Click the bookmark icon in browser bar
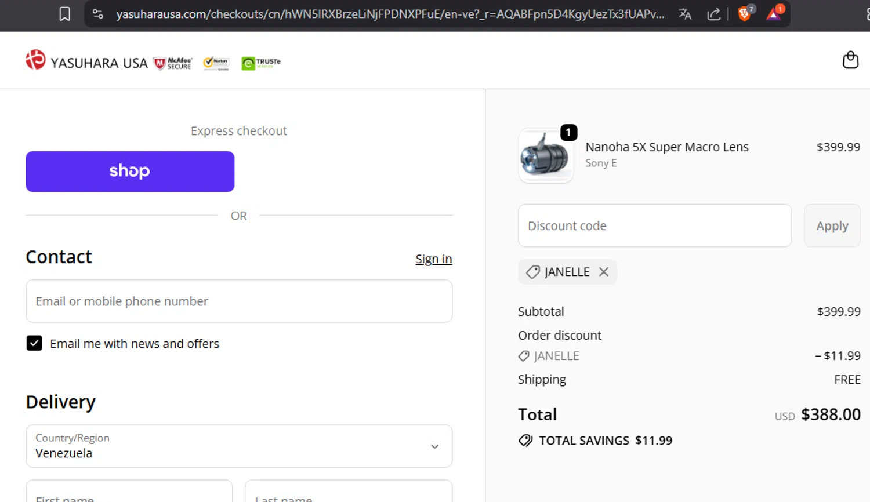 [x=65, y=14]
